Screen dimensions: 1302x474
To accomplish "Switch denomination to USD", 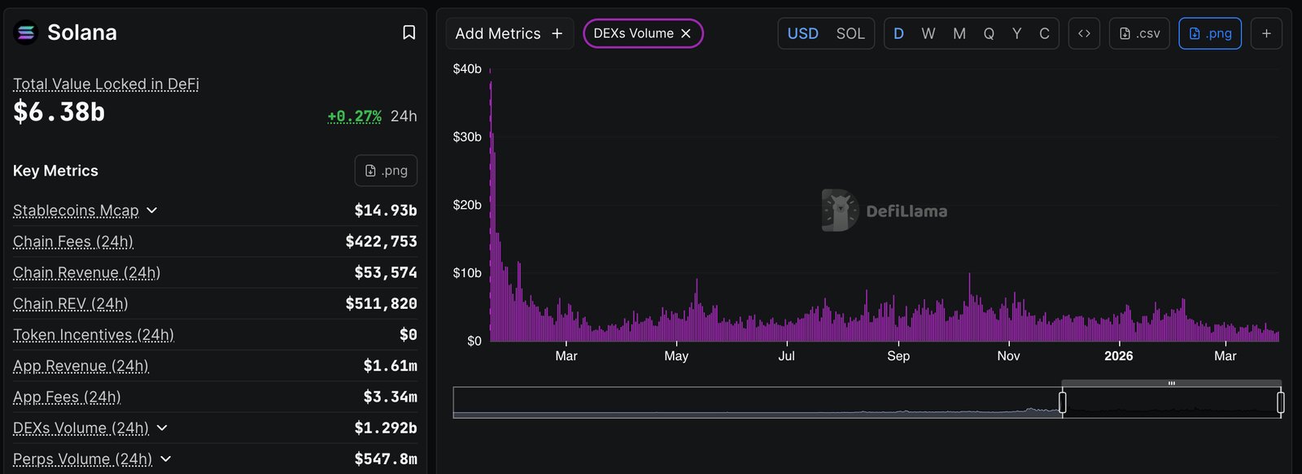I will 802,33.
